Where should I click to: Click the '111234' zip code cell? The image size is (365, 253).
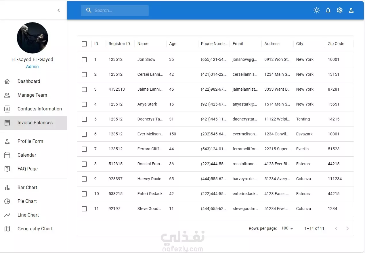[x=335, y=179]
